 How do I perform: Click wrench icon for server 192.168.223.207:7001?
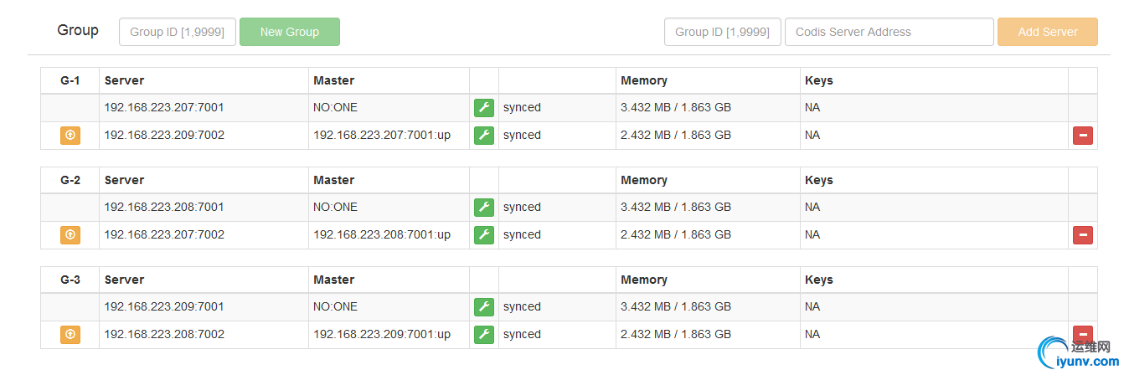click(484, 107)
